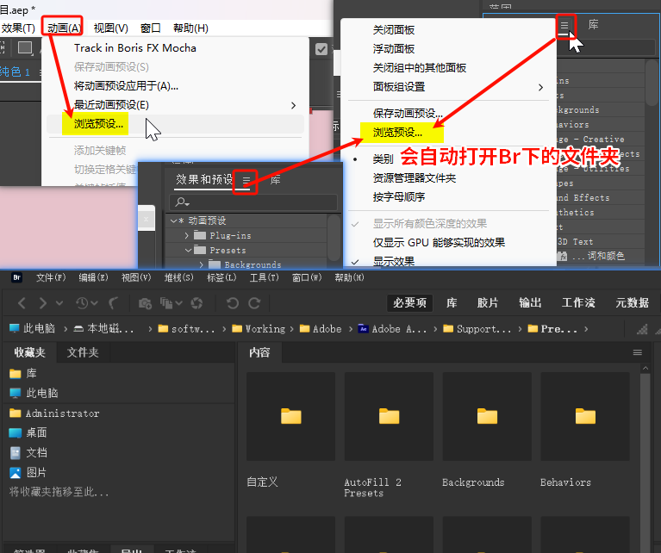
Task: Click the Refine batch stack icon in Bridge
Action: [x=166, y=303]
